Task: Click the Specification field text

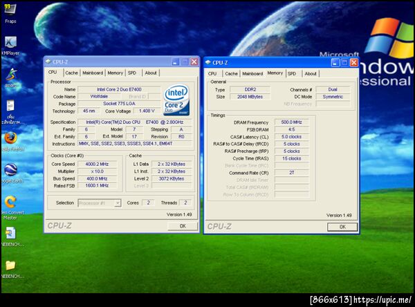Action: [x=135, y=122]
